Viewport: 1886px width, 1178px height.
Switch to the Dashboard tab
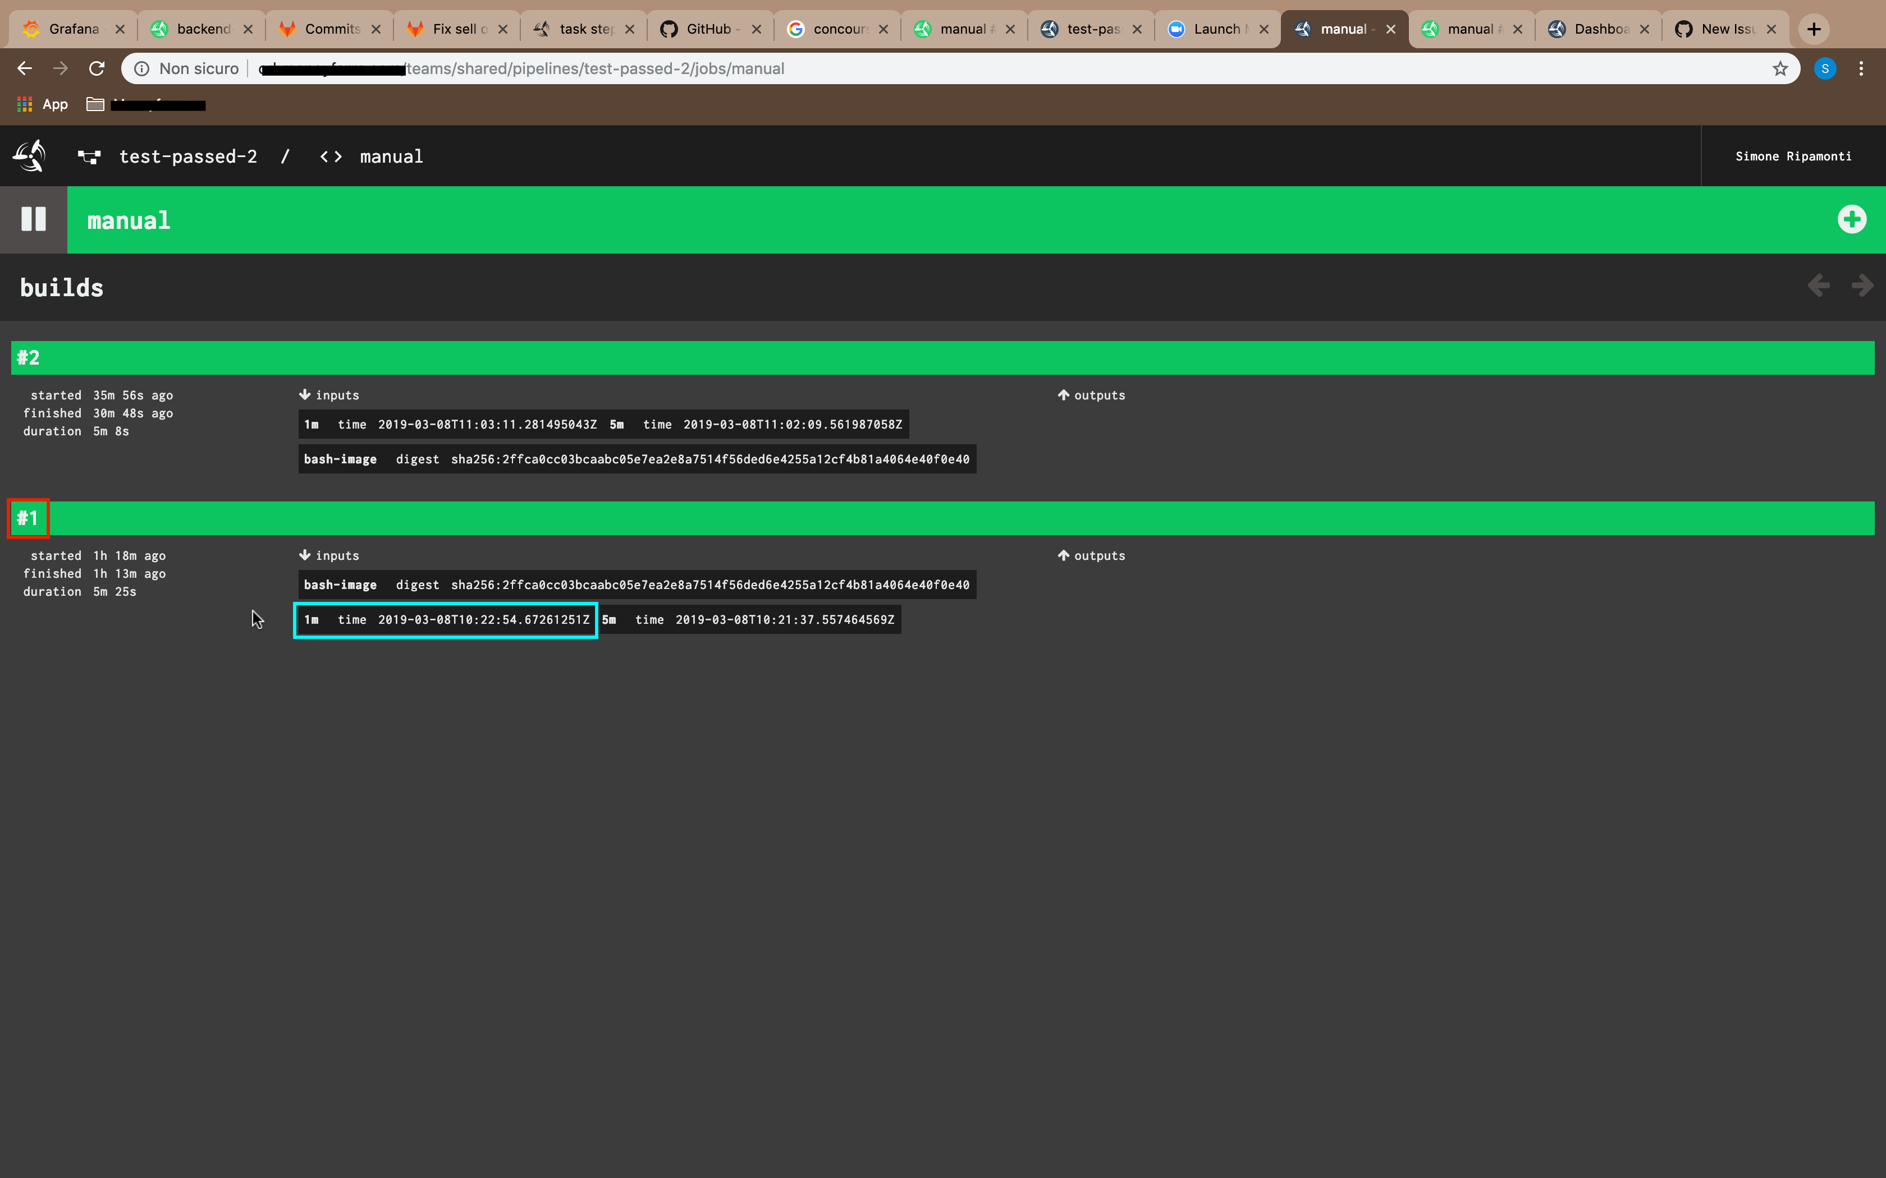pyautogui.click(x=1599, y=29)
